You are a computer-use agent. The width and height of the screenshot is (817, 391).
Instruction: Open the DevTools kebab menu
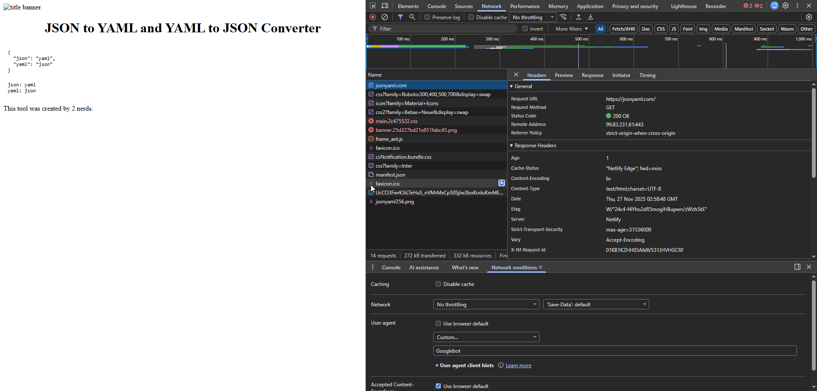tap(797, 6)
